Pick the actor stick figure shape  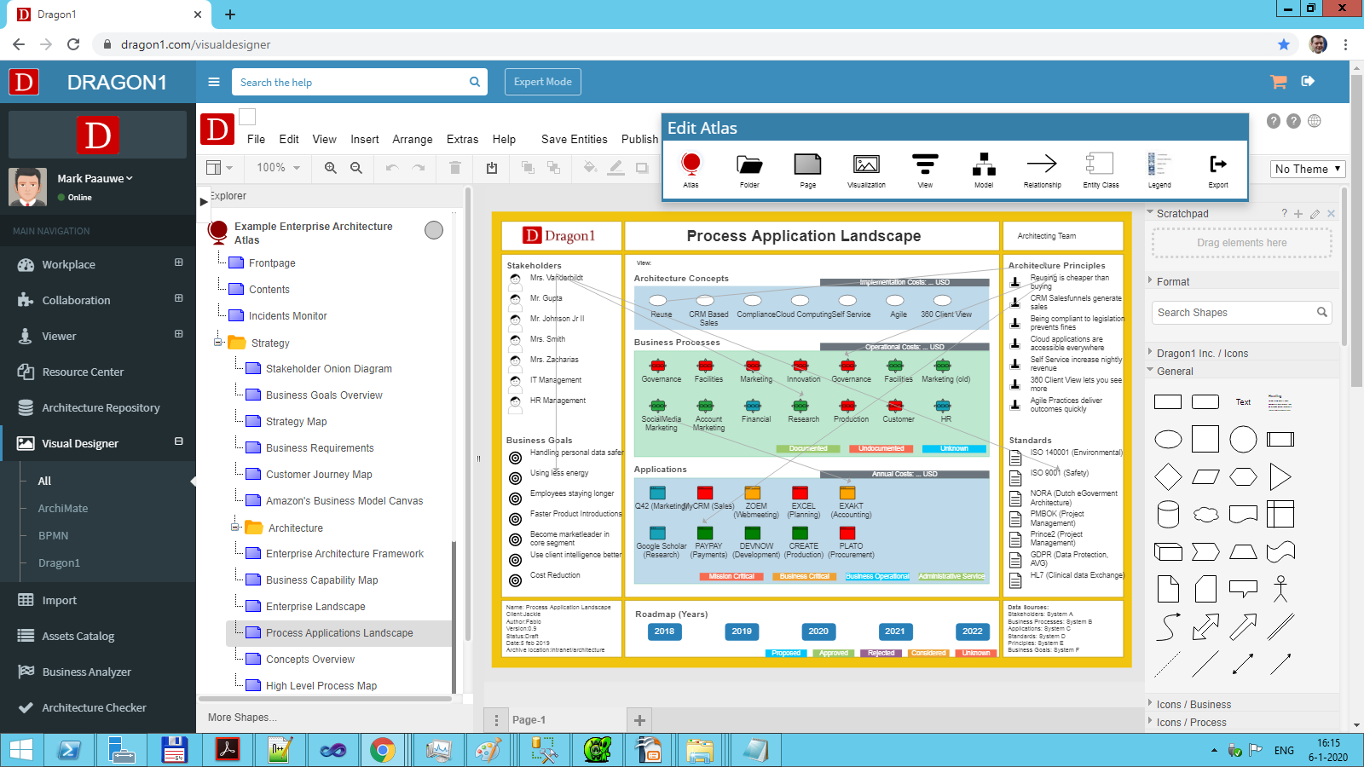(1280, 589)
